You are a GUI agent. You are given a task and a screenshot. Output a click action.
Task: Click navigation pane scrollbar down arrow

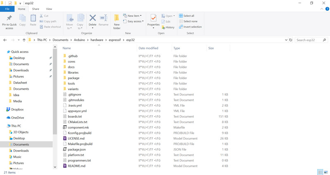(55, 167)
